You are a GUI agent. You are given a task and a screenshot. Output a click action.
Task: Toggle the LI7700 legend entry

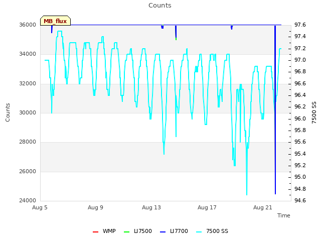174,231
